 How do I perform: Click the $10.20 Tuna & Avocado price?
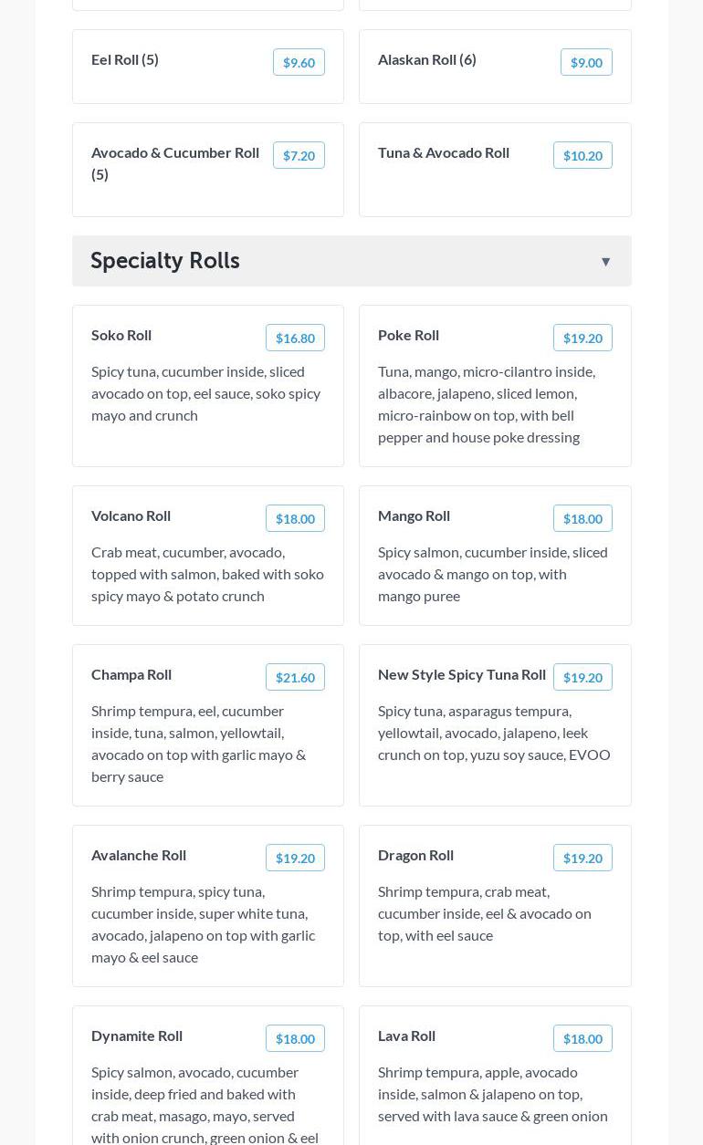coord(582,155)
